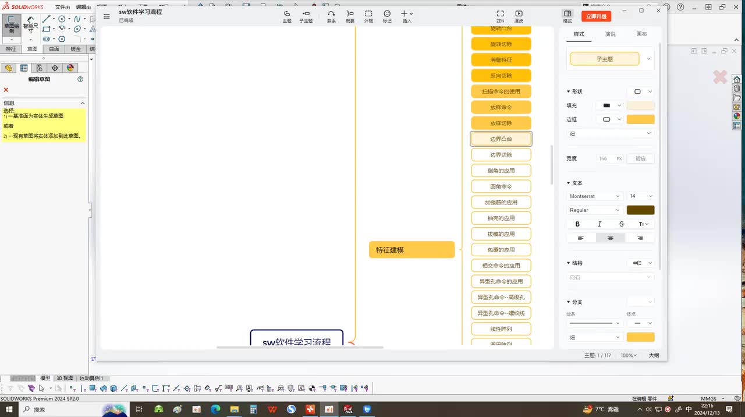Image resolution: width=745 pixels, height=417 pixels.
Task: Open the branch line style dropdown under 线条
Action: [x=594, y=323]
